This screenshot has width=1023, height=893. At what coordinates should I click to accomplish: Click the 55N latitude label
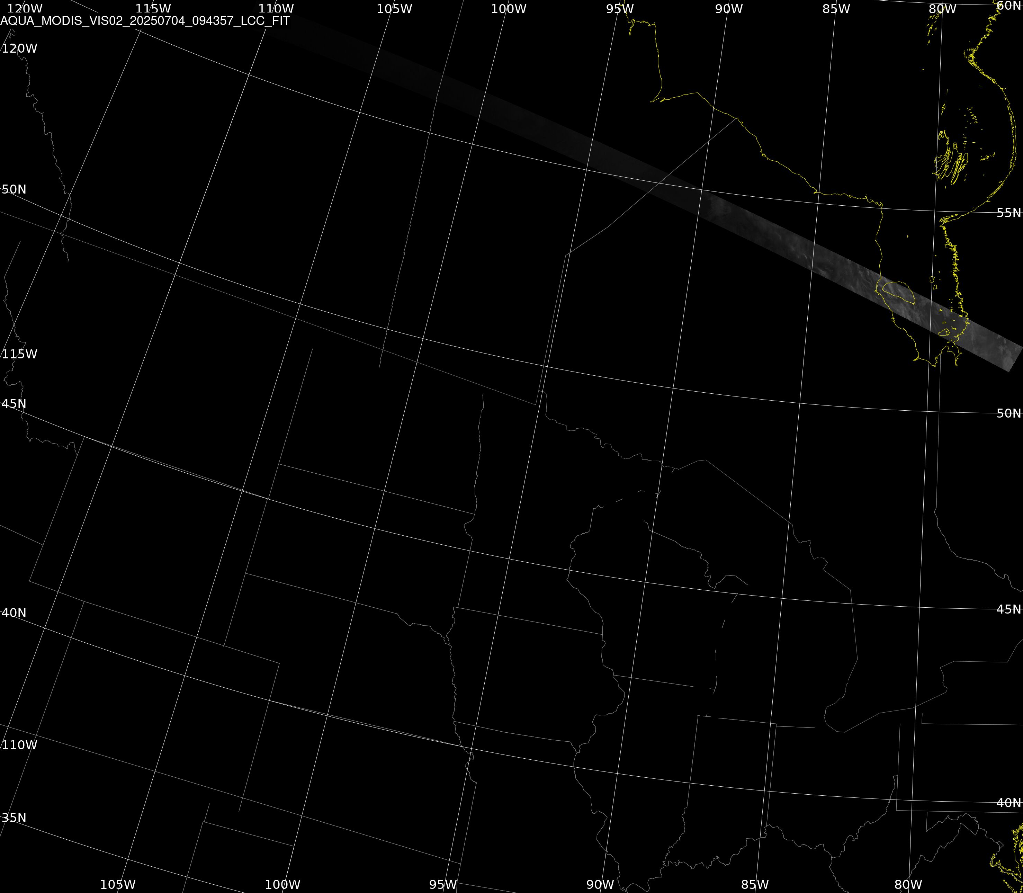(x=1009, y=213)
